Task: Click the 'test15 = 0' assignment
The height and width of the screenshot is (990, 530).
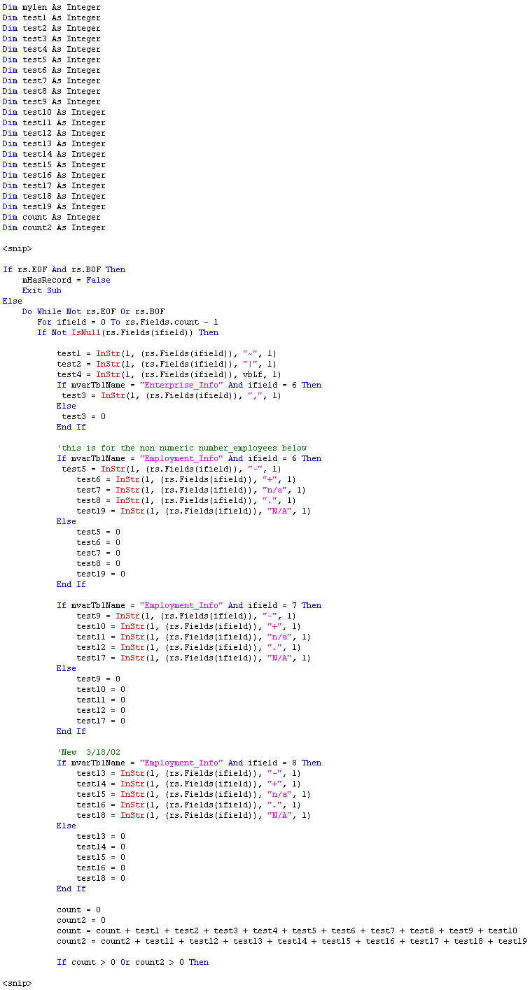Action: (x=101, y=857)
